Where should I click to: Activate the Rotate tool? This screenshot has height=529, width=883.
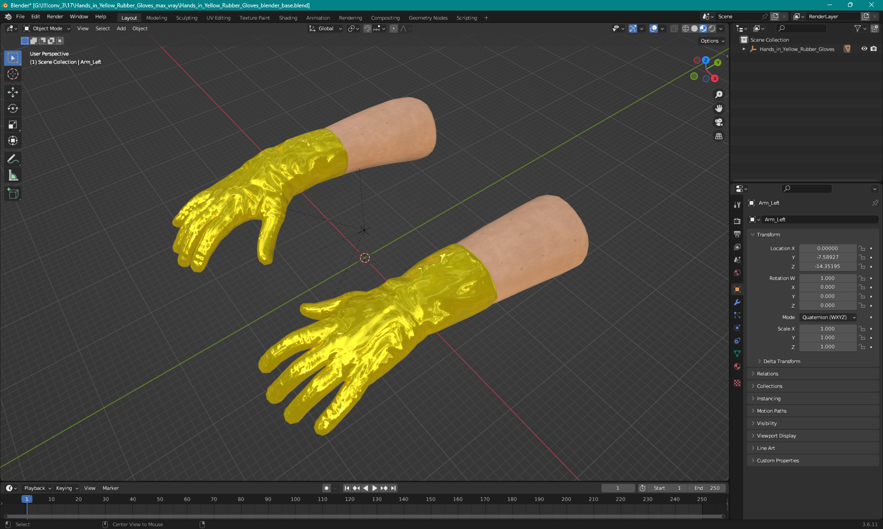(x=13, y=108)
